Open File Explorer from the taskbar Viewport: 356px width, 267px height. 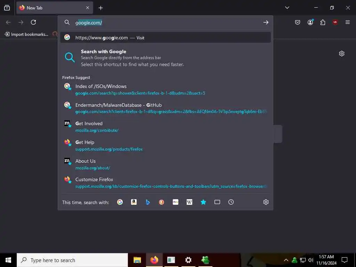tap(137, 260)
